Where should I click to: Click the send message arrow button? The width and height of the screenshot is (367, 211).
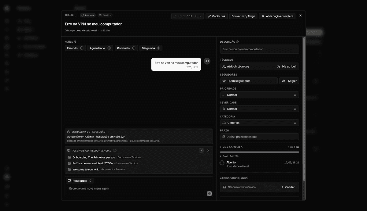point(209,194)
